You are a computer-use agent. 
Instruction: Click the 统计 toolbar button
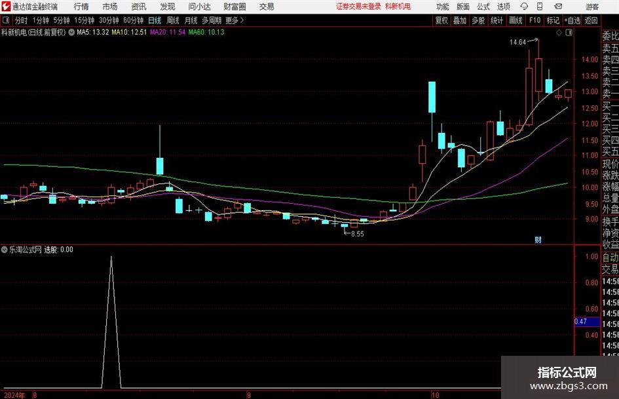point(497,20)
